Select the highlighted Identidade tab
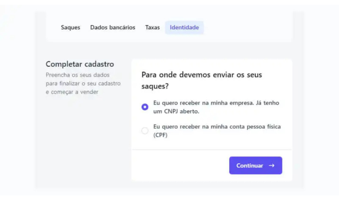This screenshot has width=339, height=214. 184,27
